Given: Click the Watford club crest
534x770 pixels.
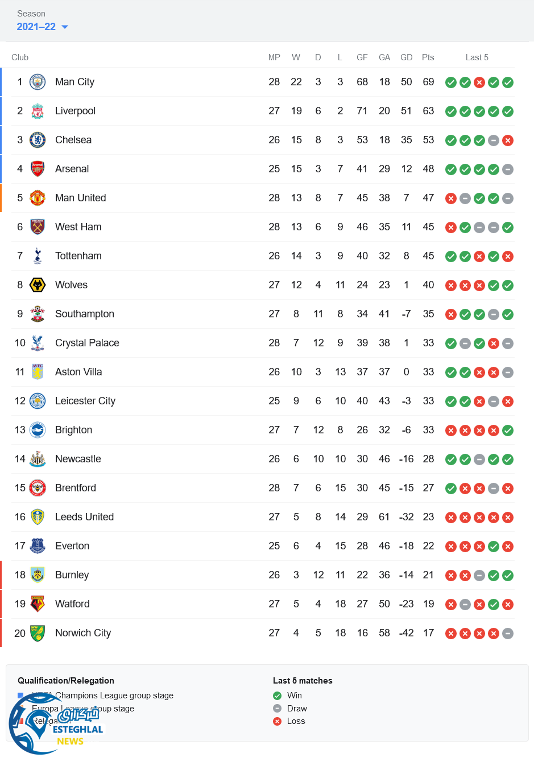Looking at the screenshot, I should 38,604.
